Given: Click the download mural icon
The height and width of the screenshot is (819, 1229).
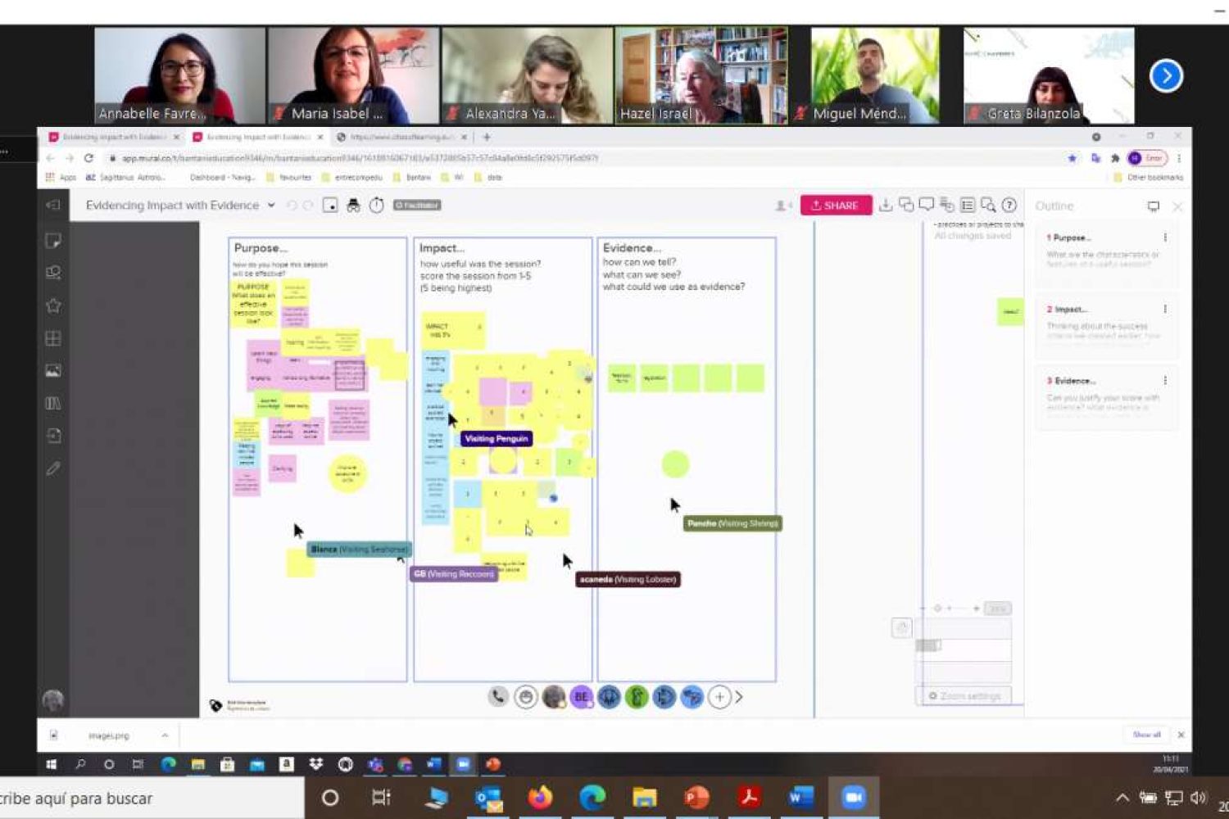Looking at the screenshot, I should pyautogui.click(x=886, y=206).
